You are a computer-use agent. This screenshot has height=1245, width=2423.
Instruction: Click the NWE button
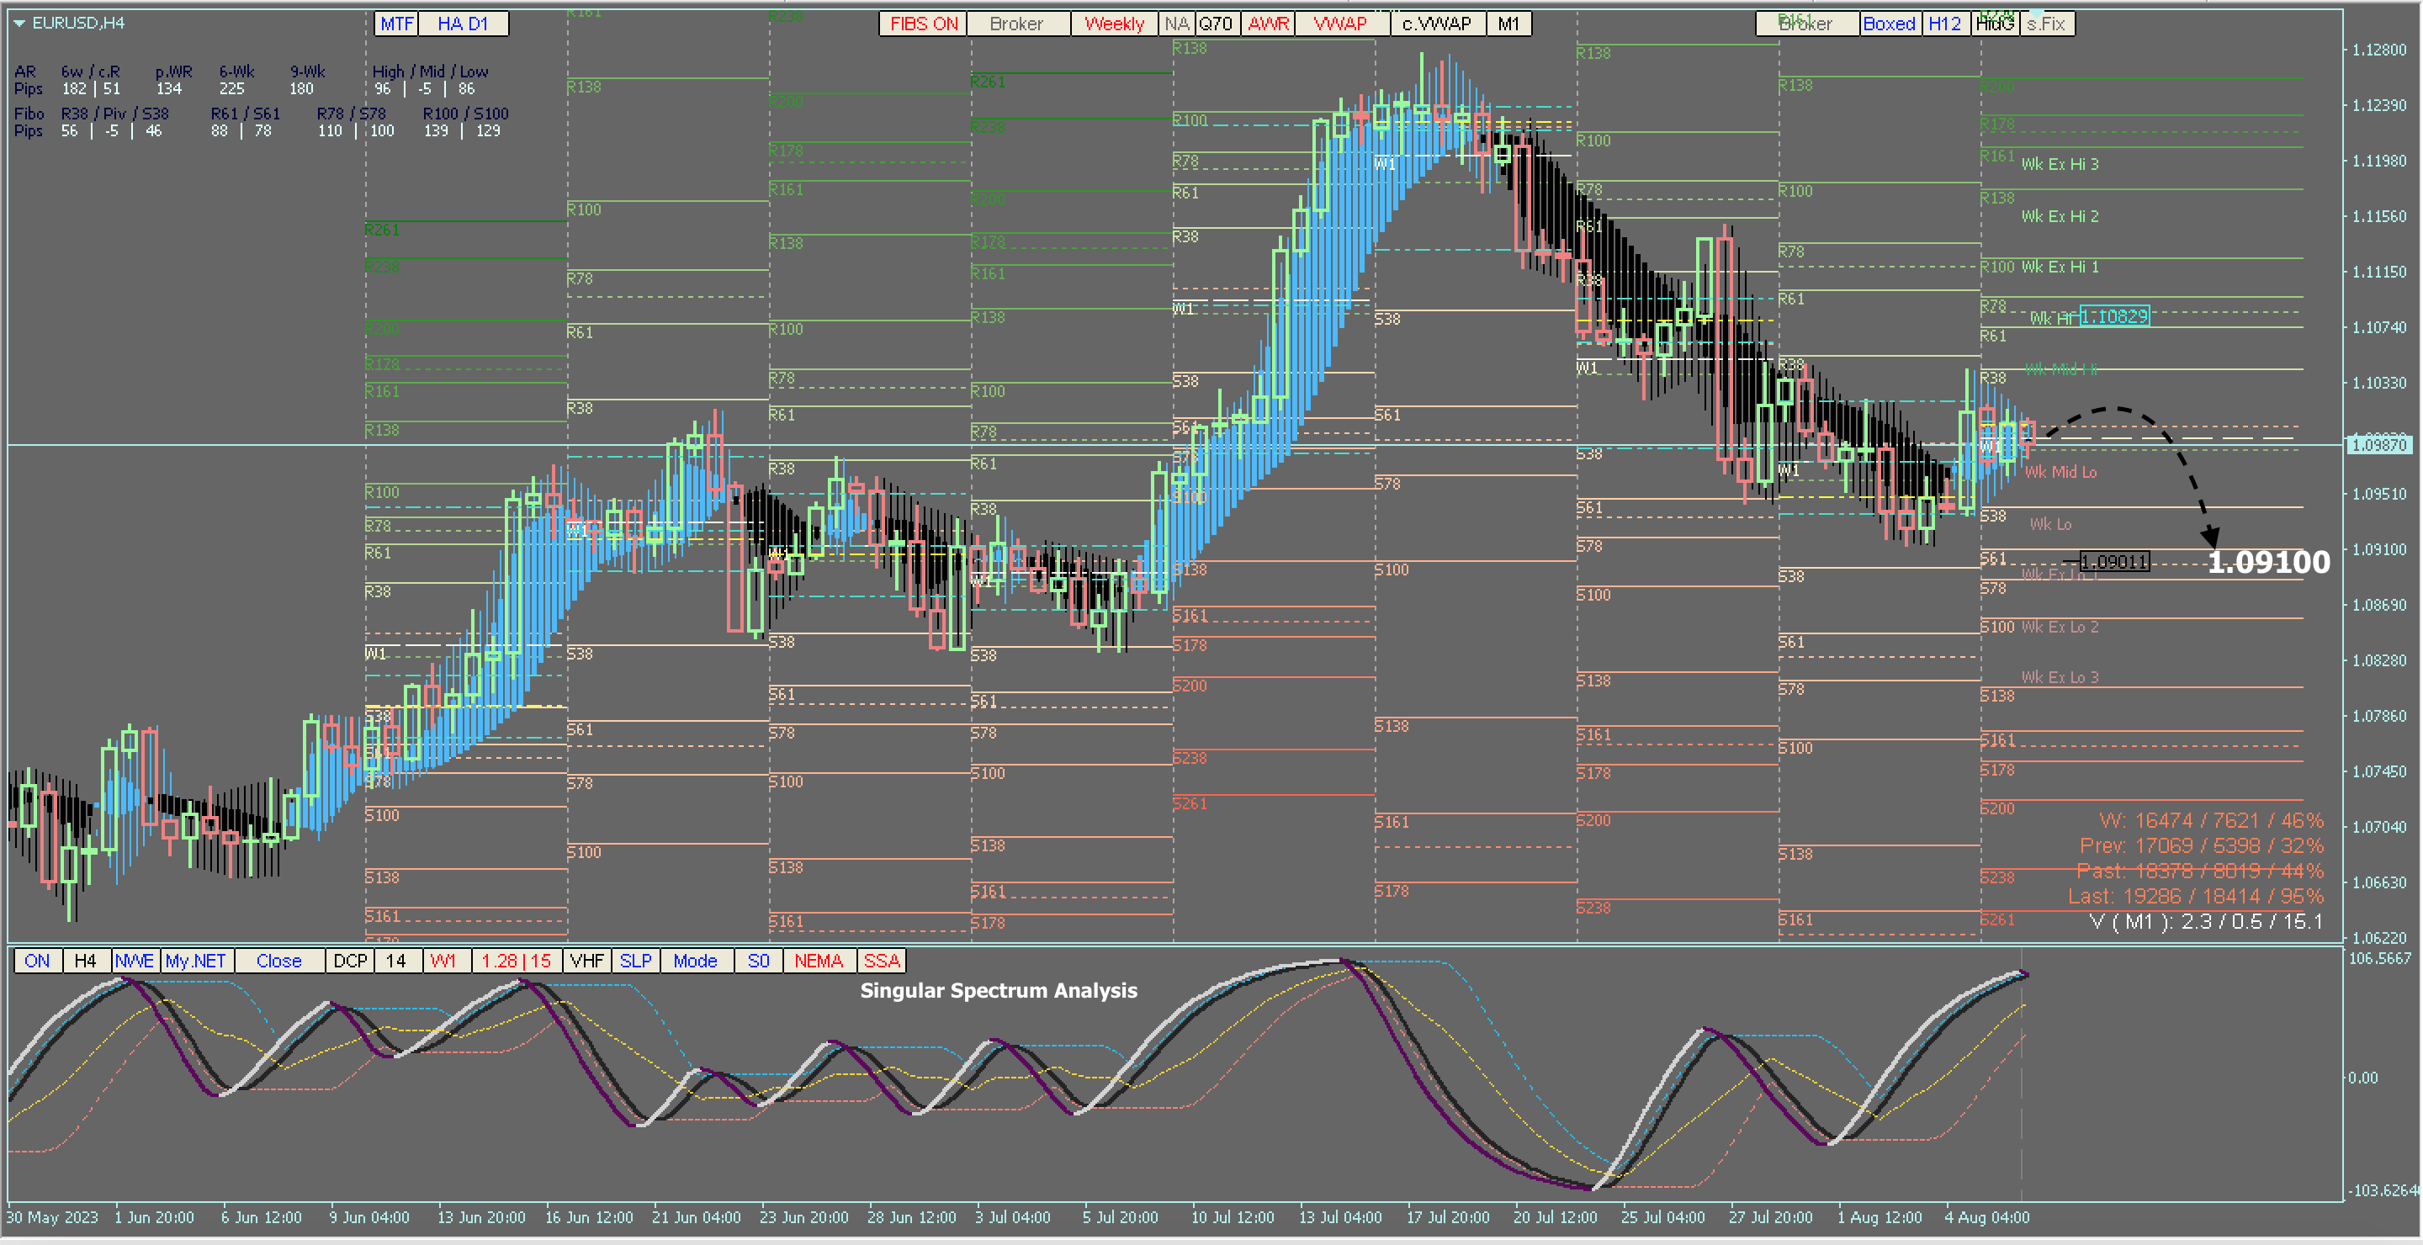coord(135,961)
